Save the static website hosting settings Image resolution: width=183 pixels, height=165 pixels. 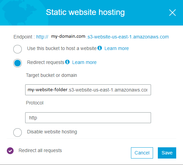(x=167, y=153)
